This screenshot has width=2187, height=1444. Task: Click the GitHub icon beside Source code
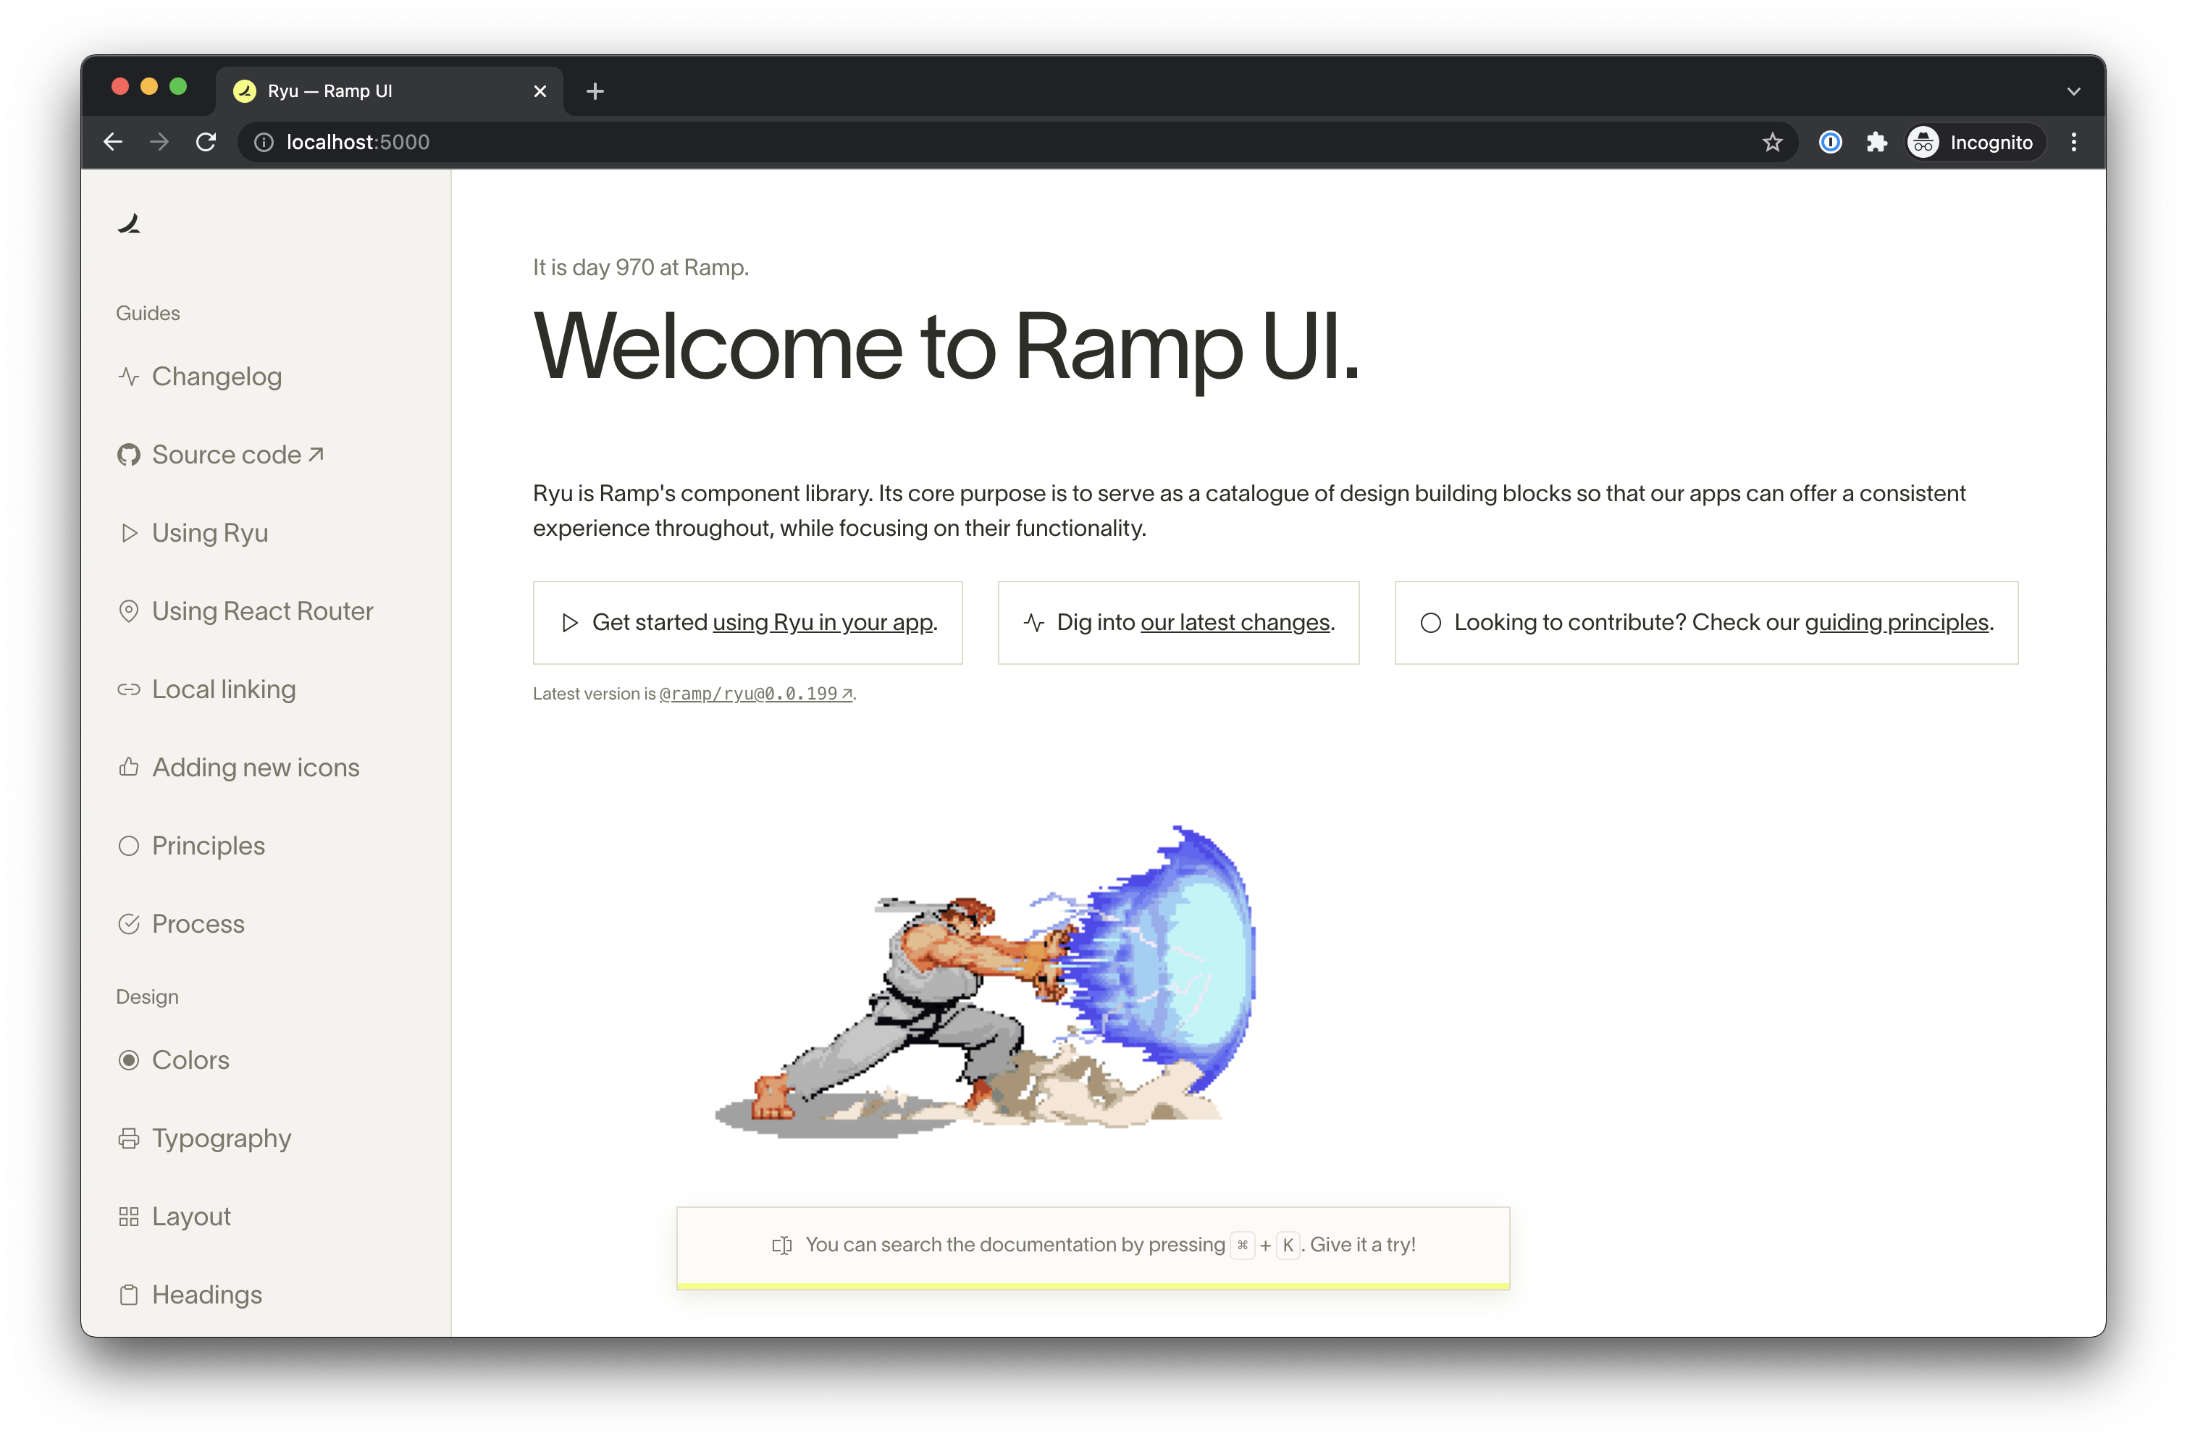tap(129, 455)
